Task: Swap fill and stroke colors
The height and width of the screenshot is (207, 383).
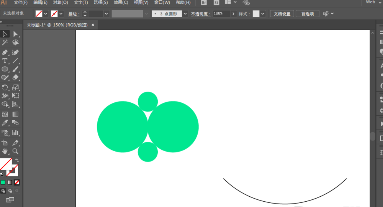Action: pyautogui.click(x=17, y=160)
